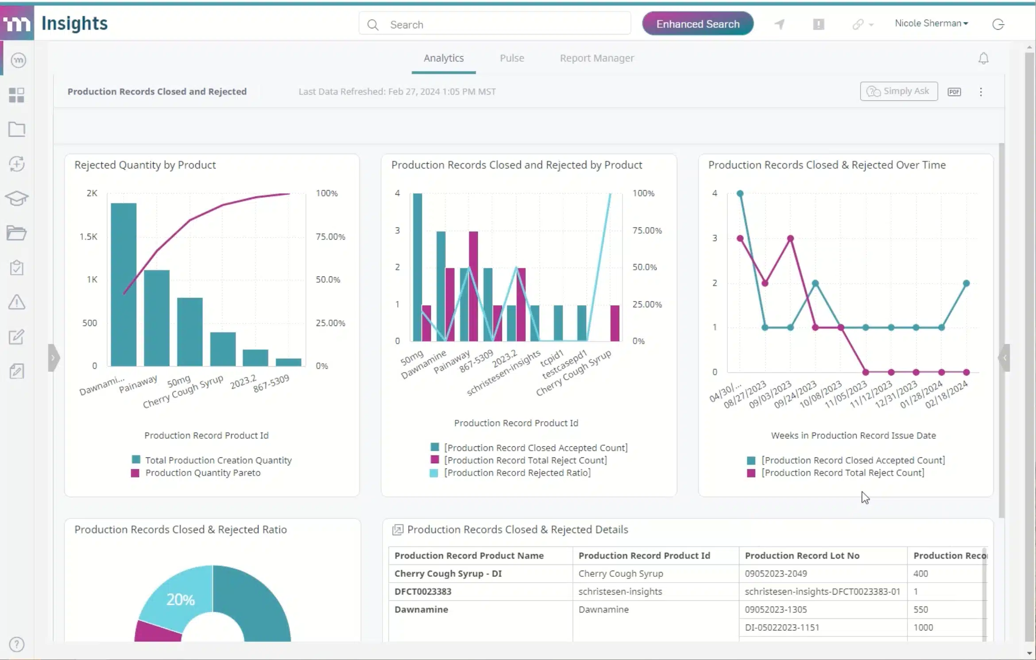
Task: Expand the left panel chevron arrow
Action: (51, 357)
